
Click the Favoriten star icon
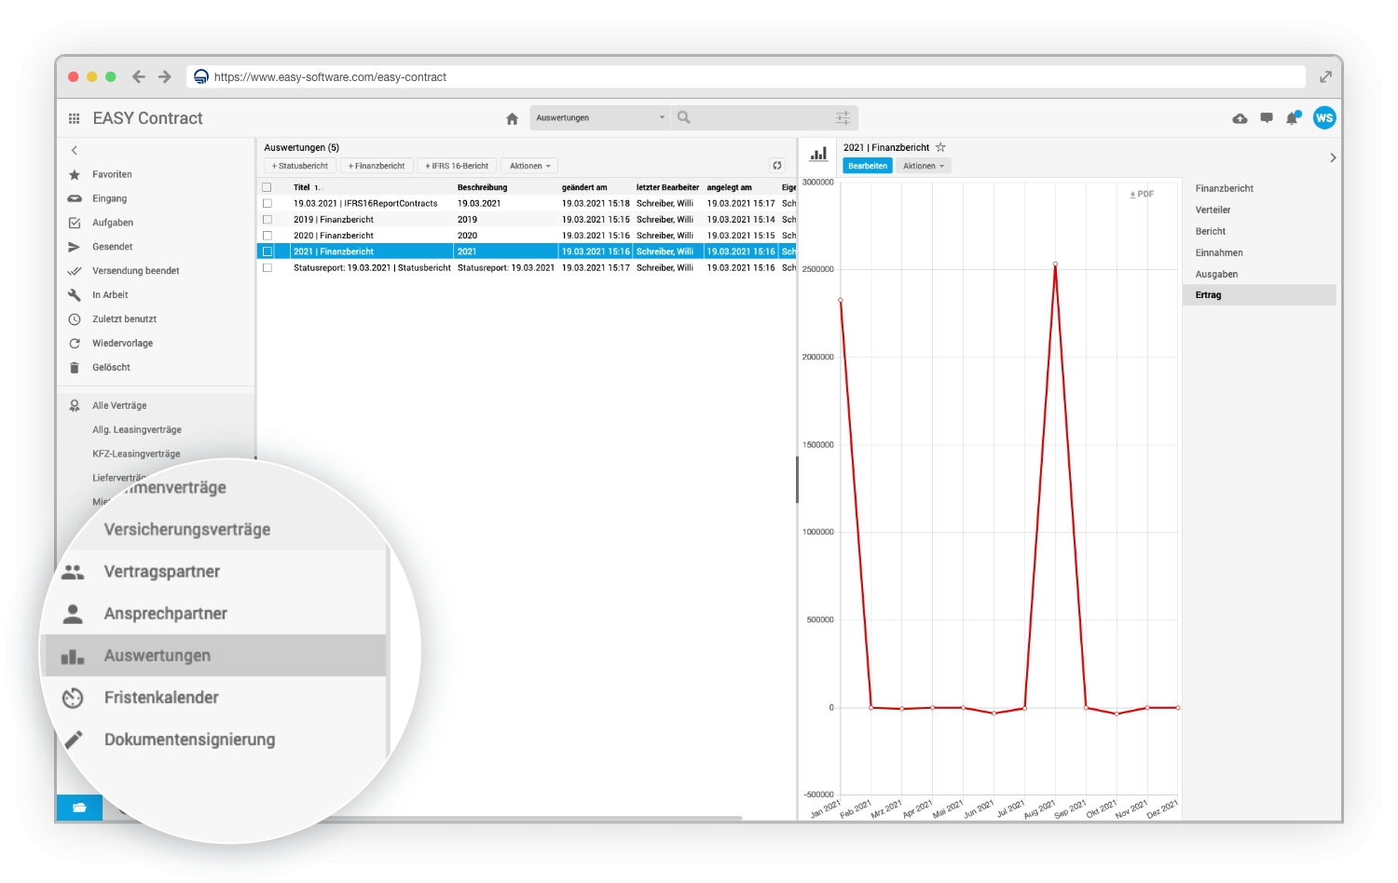click(x=75, y=174)
